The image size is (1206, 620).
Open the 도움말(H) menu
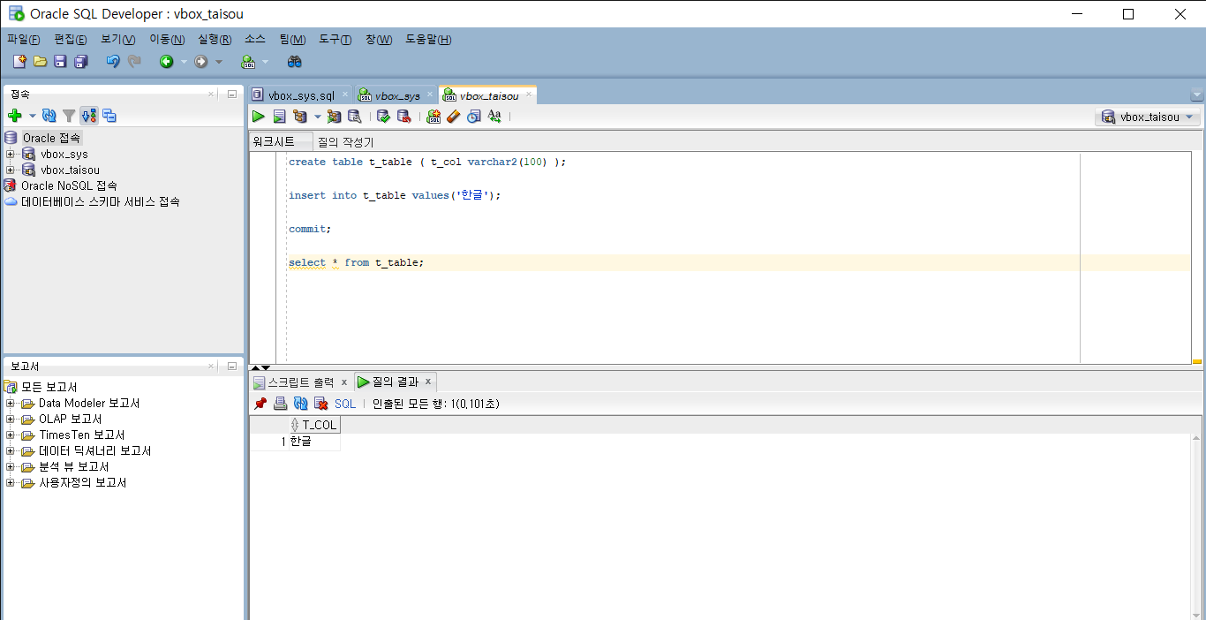429,40
